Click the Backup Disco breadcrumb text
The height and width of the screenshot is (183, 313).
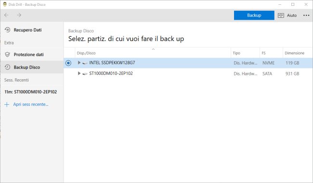tap(81, 31)
